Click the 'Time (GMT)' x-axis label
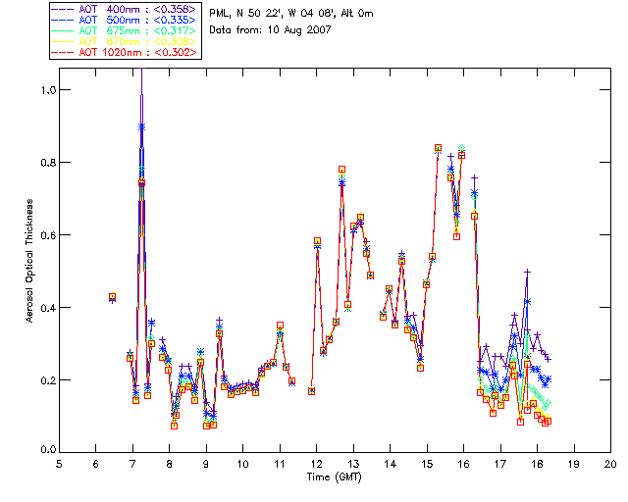The width and height of the screenshot is (628, 502). tap(335, 477)
